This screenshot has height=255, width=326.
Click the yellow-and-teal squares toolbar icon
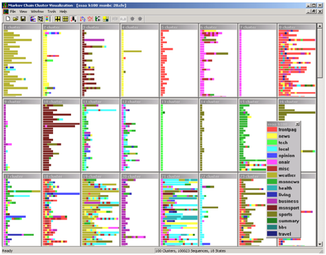pos(105,19)
